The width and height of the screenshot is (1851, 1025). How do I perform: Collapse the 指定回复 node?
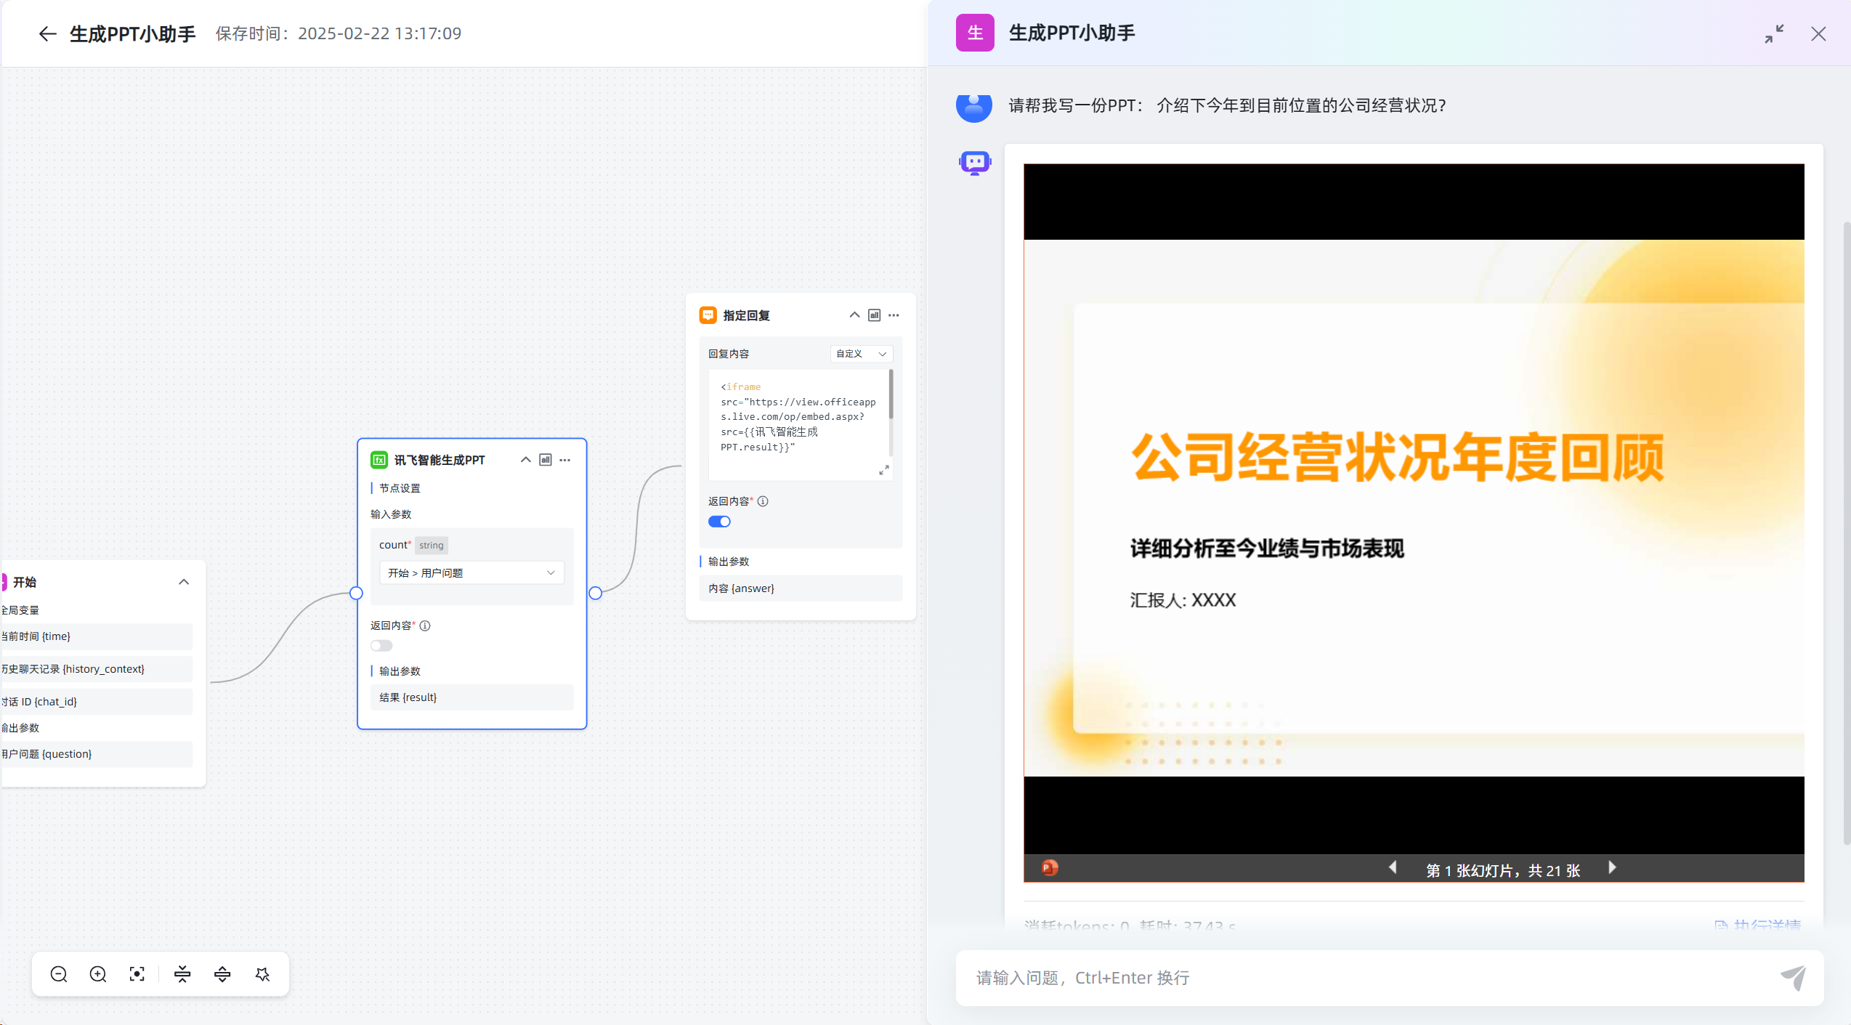point(854,315)
